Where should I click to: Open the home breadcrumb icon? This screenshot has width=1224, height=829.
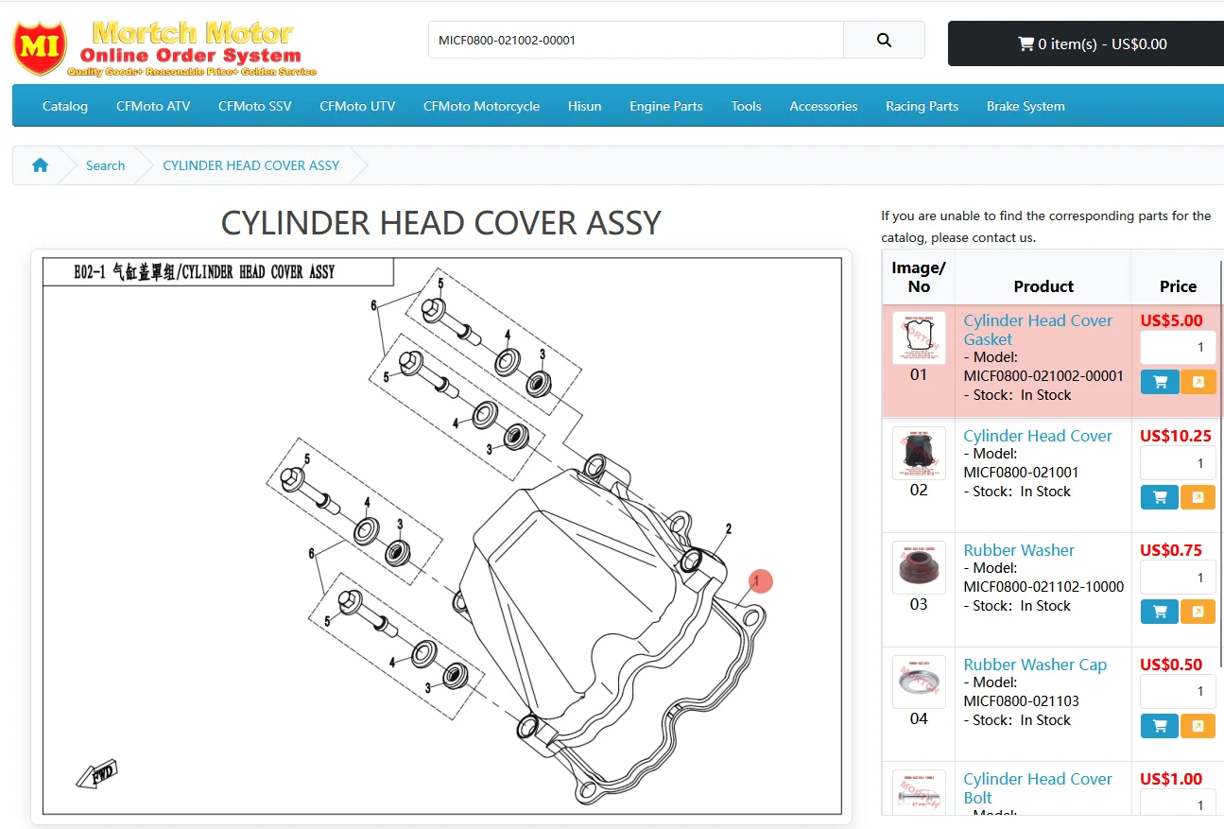coord(40,165)
